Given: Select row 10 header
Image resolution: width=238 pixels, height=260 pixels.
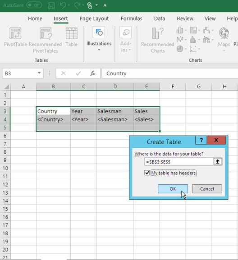Looking at the screenshot, I should click(x=5, y=169).
